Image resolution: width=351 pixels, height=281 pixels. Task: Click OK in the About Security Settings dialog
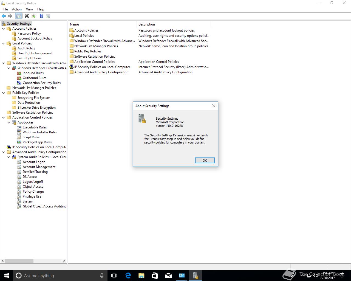205,161
